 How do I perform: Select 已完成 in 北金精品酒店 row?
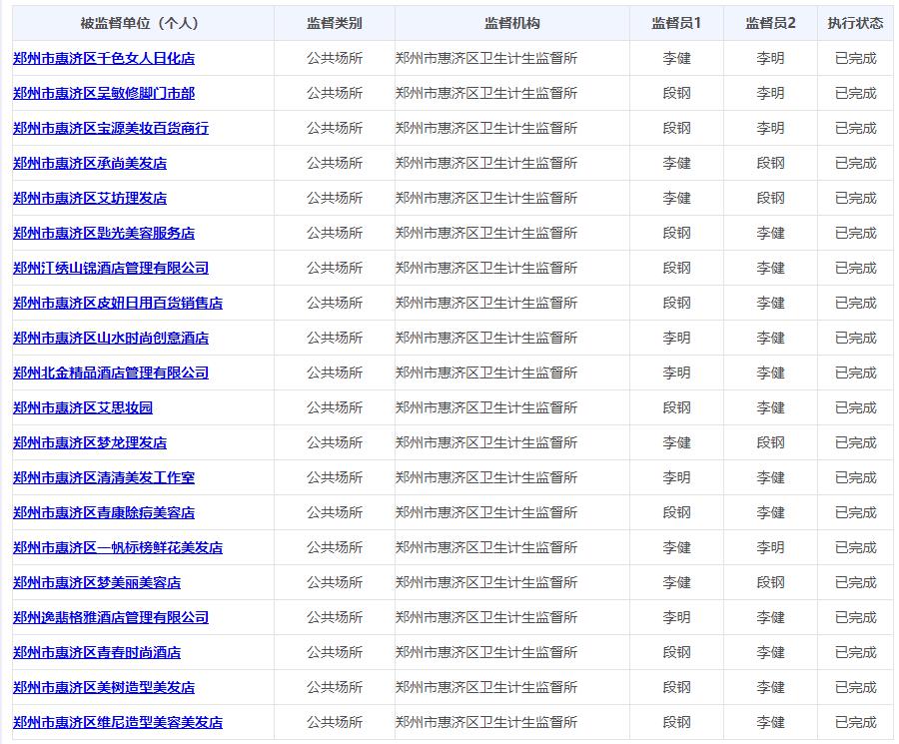(x=855, y=372)
